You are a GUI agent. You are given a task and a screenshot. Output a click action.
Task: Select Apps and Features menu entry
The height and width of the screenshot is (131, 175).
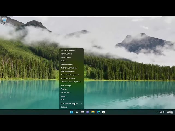tap(71, 50)
